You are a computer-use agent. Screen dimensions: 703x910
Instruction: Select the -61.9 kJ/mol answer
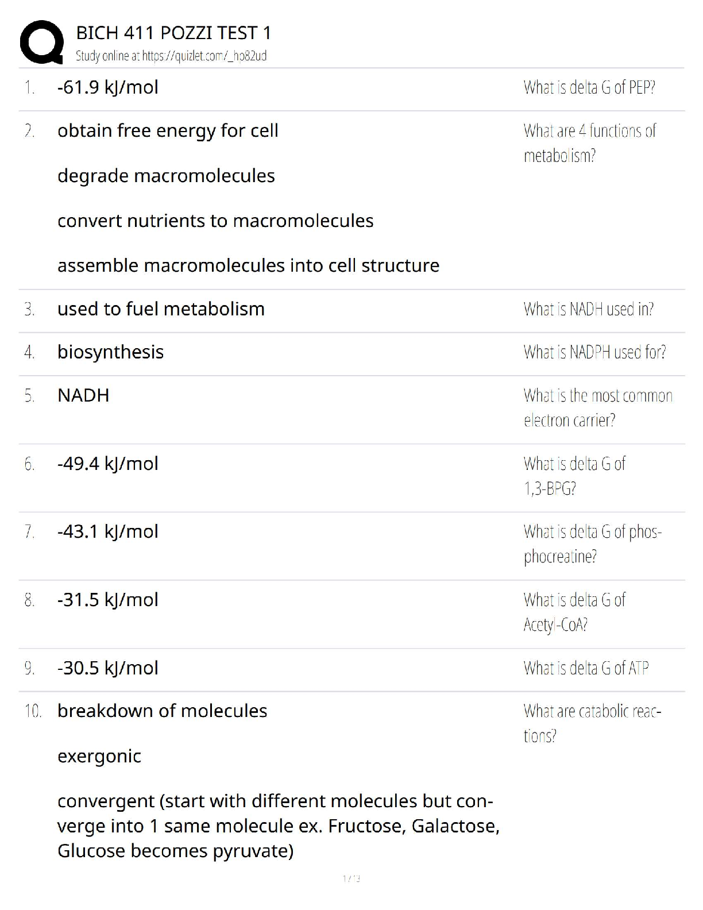[x=108, y=87]
